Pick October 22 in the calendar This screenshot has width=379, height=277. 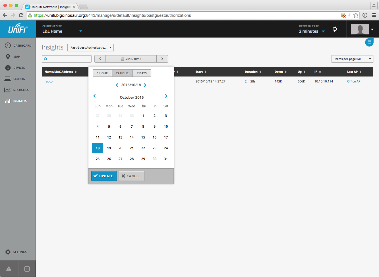(x=143, y=148)
